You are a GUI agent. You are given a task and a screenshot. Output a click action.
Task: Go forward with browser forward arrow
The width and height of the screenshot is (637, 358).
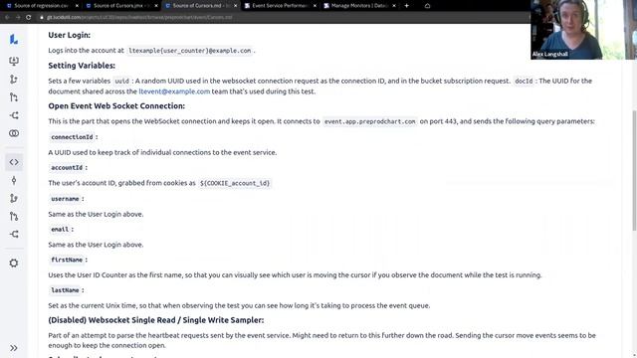18,17
